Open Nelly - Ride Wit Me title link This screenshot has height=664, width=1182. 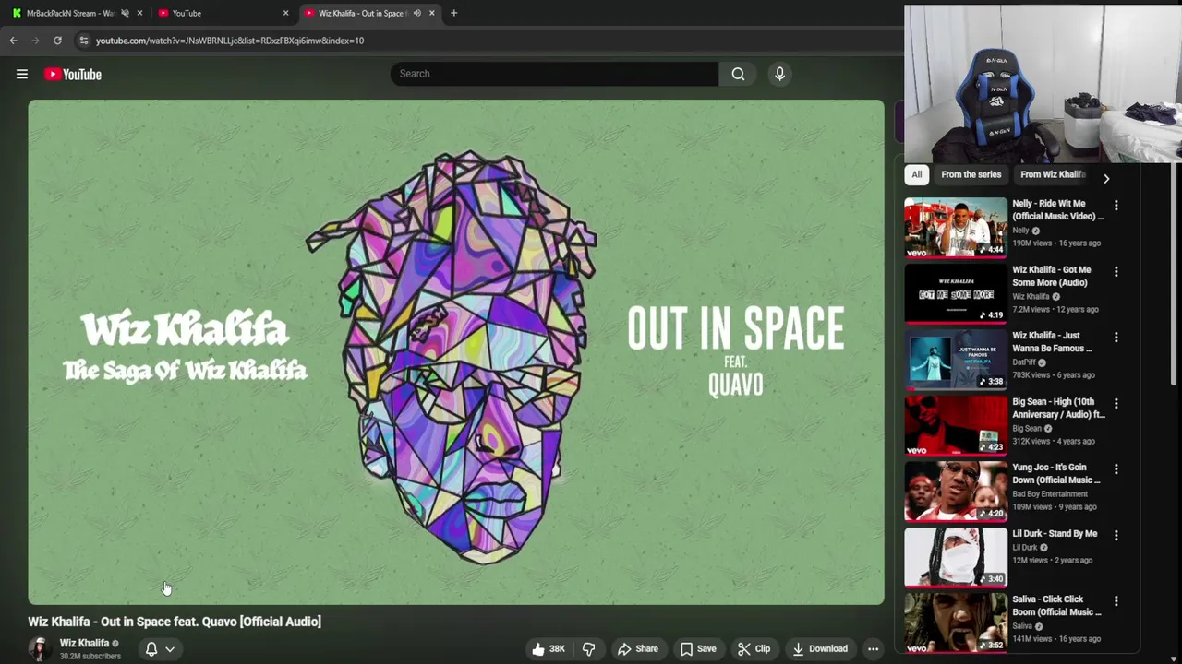pos(1057,209)
